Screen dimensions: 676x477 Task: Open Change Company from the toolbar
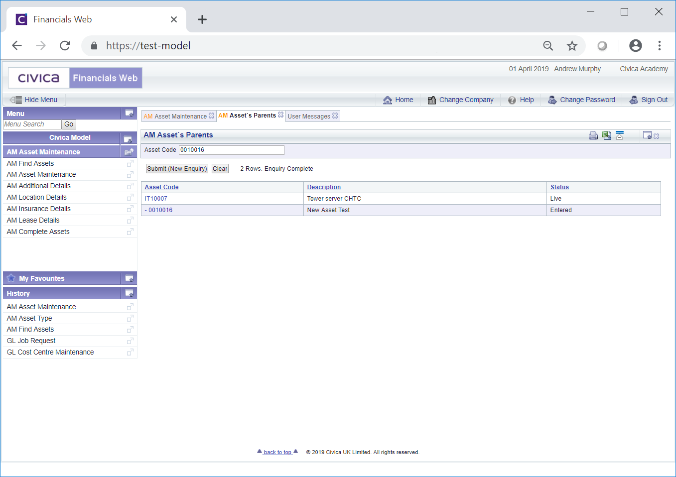[460, 100]
